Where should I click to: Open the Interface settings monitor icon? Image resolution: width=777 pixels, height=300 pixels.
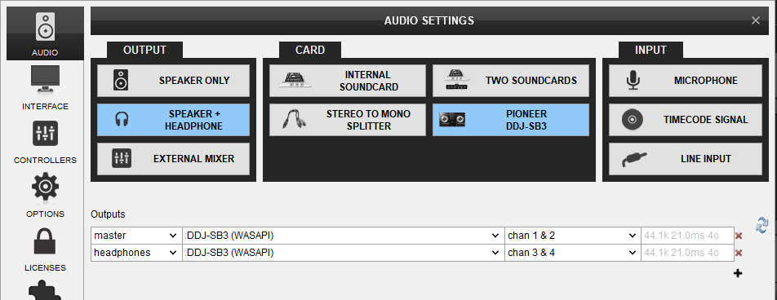click(45, 80)
